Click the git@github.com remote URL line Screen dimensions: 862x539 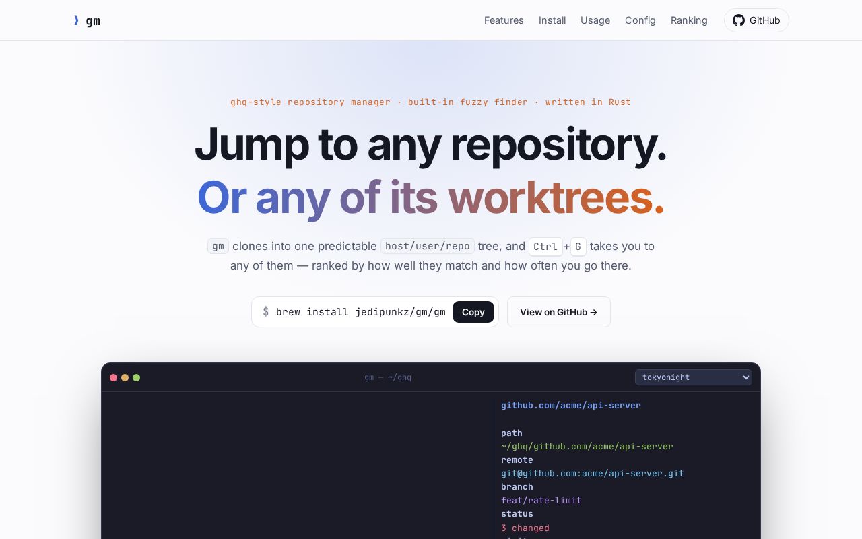[593, 474]
